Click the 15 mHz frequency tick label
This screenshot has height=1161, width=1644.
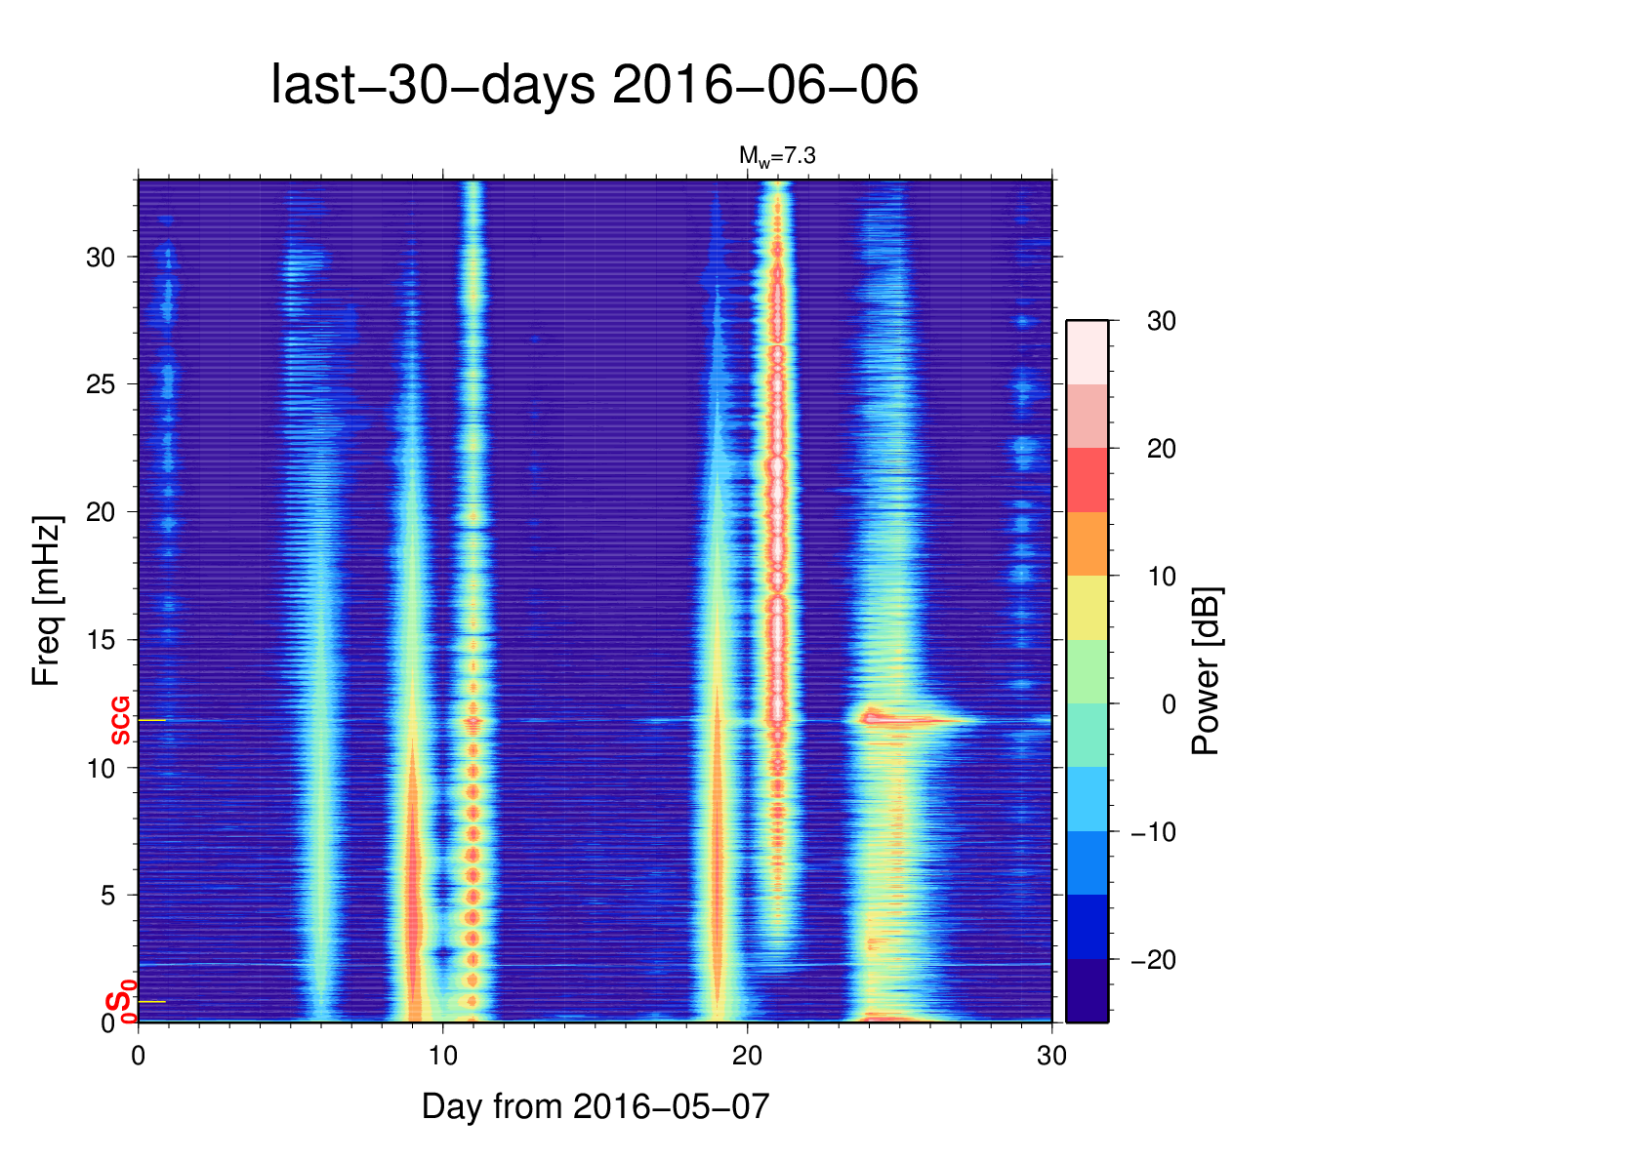coord(101,640)
